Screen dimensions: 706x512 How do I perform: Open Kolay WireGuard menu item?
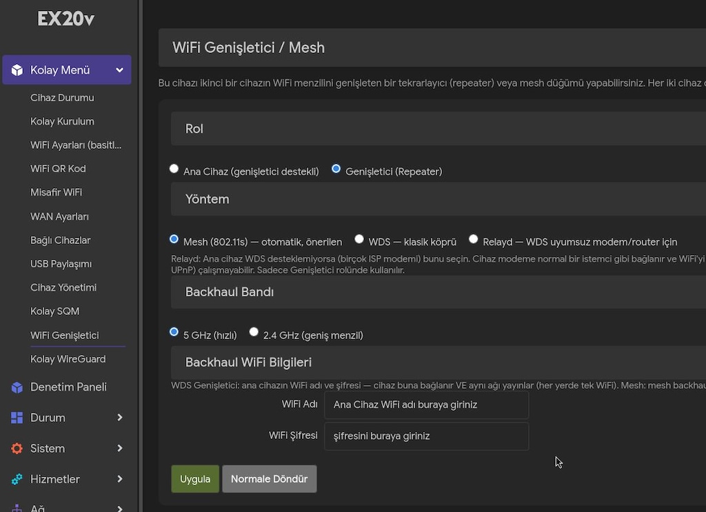tap(68, 359)
